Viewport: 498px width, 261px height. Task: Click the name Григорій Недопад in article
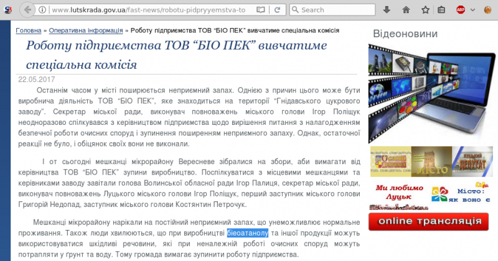coord(49,204)
